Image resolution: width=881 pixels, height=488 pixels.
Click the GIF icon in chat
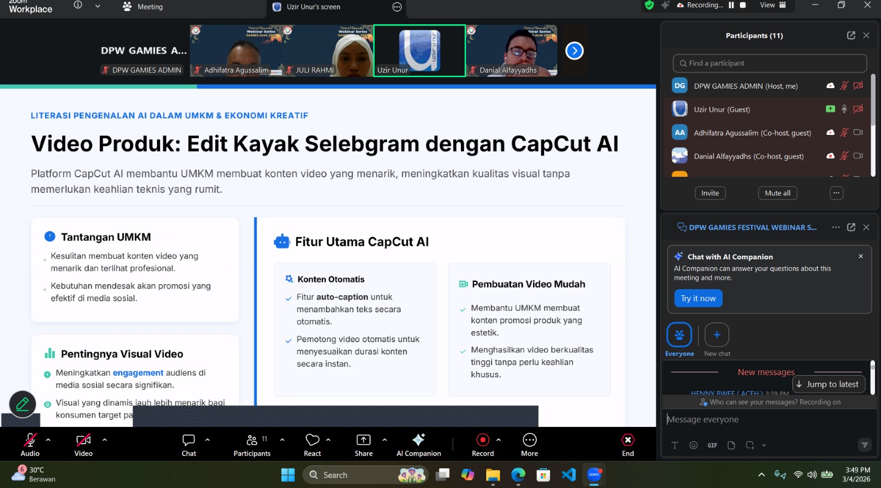point(712,445)
